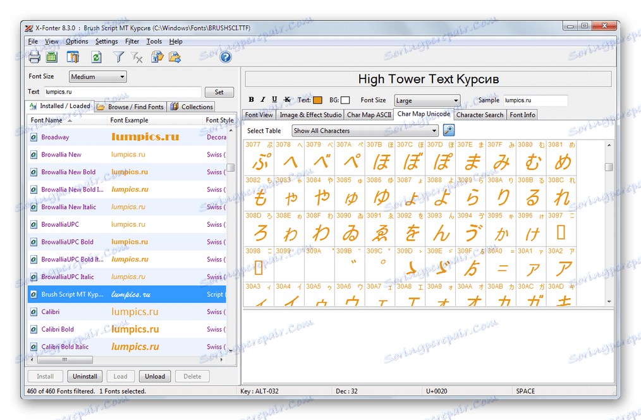This screenshot has width=641, height=420.
Task: Open the Settings menu
Action: [106, 41]
